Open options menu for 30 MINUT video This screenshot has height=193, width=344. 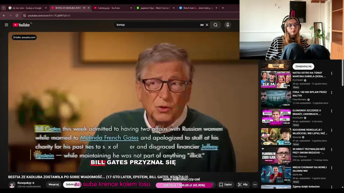[331, 149]
